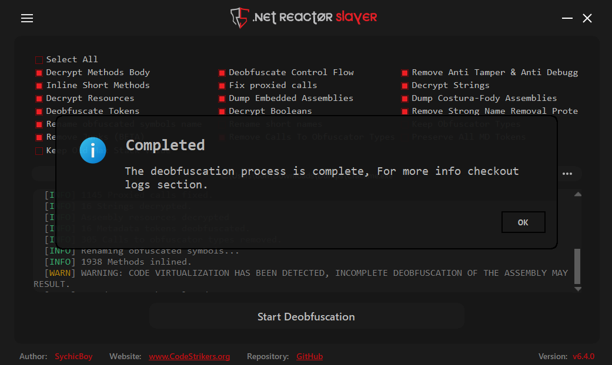Open the www.CodeStrikers.org website link
This screenshot has width=612, height=365.
pyautogui.click(x=189, y=356)
